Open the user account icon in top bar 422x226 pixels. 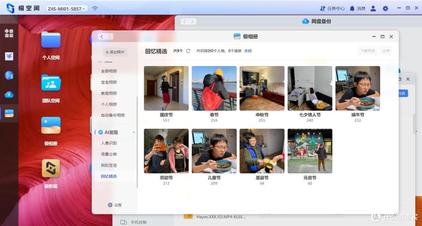coord(373,9)
